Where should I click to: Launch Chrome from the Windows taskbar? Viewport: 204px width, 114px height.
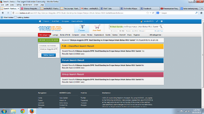23,111
